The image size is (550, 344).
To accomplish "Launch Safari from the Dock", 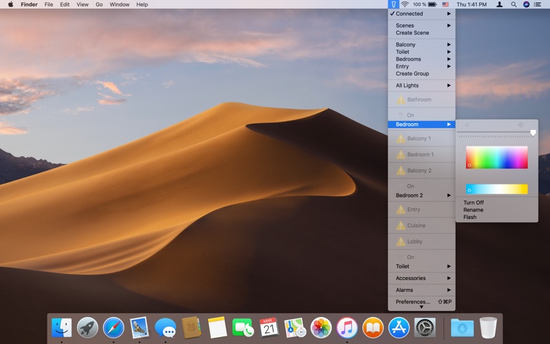I will coord(113,327).
